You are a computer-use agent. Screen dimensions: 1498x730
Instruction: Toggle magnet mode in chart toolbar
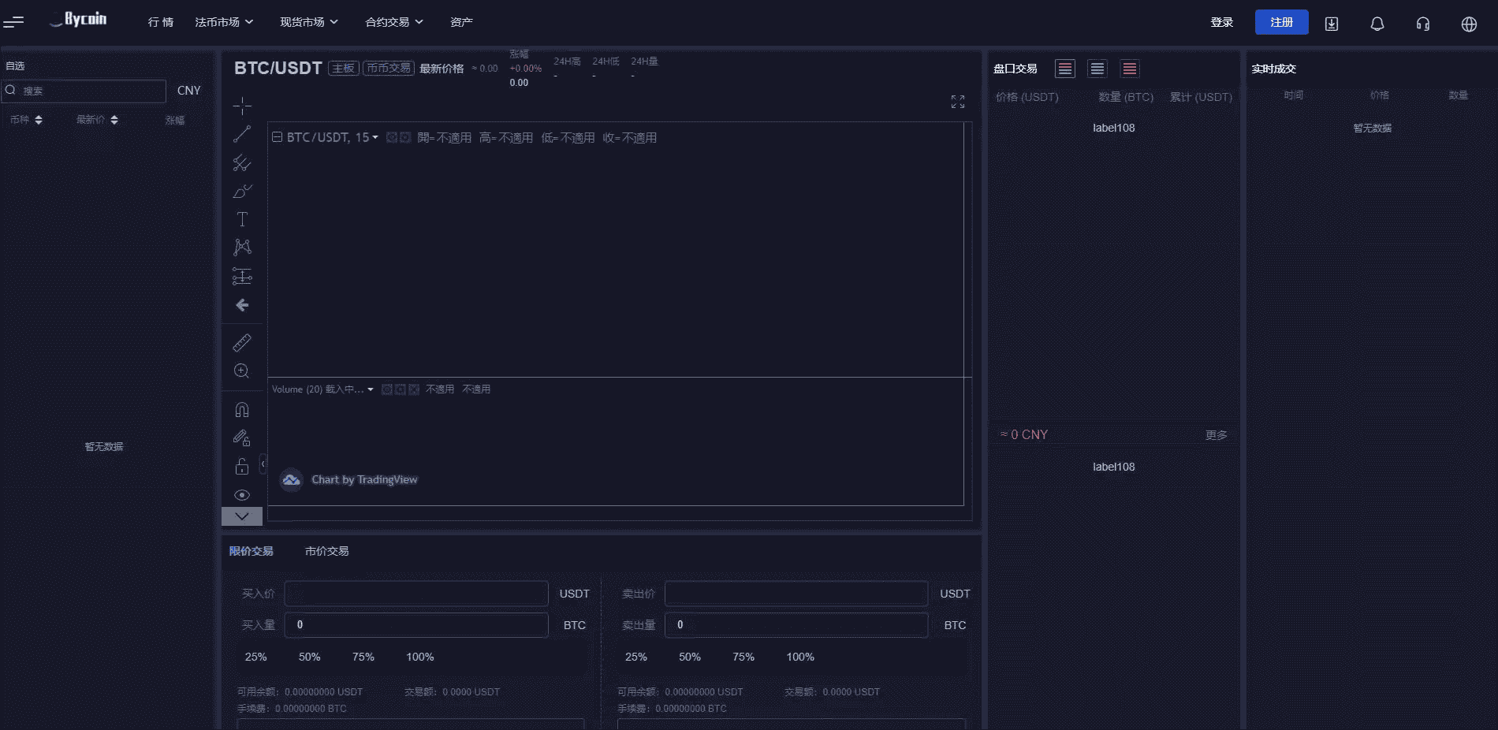(242, 410)
